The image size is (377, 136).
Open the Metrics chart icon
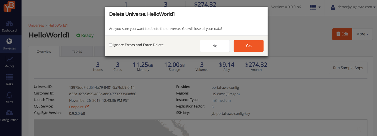click(9, 59)
